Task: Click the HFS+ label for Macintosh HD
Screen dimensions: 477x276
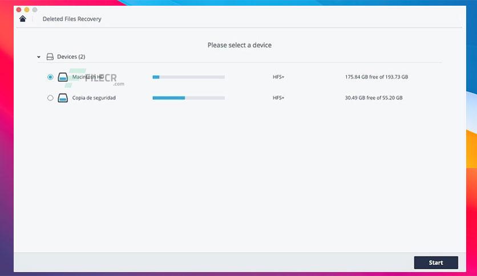Action: click(x=278, y=77)
